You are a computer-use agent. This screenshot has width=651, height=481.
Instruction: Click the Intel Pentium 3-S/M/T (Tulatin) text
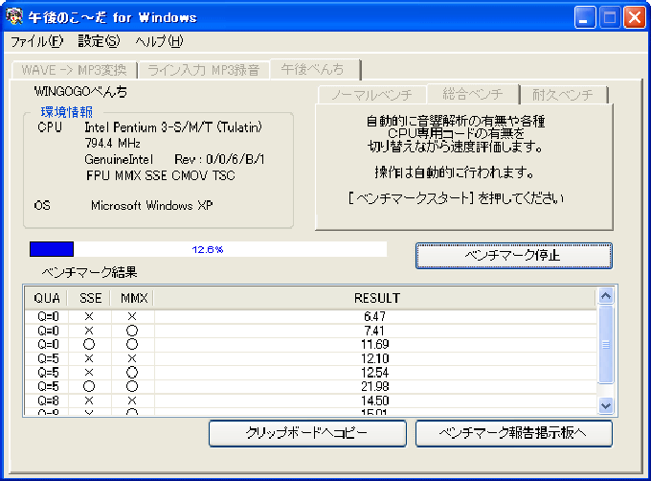[x=173, y=127]
